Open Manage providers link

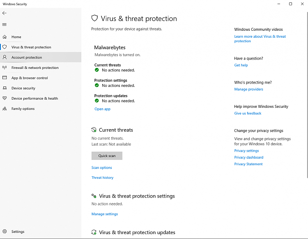(248, 89)
